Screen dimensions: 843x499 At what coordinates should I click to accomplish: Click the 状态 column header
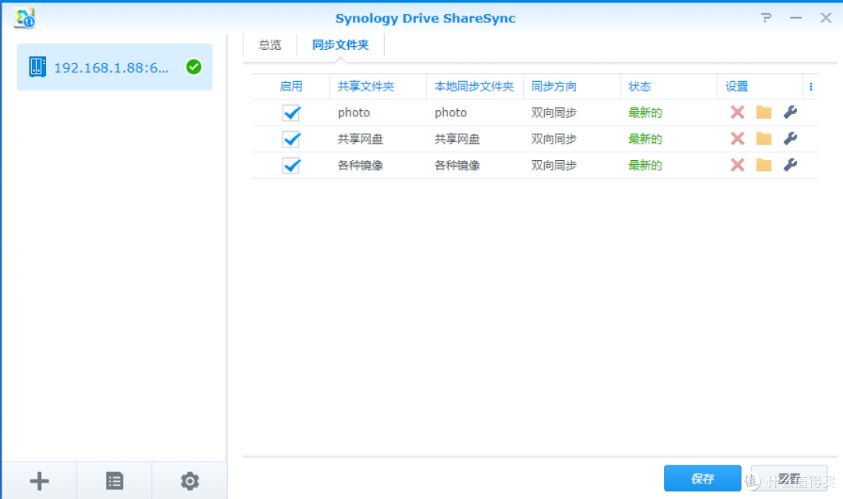pyautogui.click(x=669, y=87)
